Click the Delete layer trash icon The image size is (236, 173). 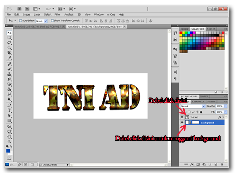(222, 164)
